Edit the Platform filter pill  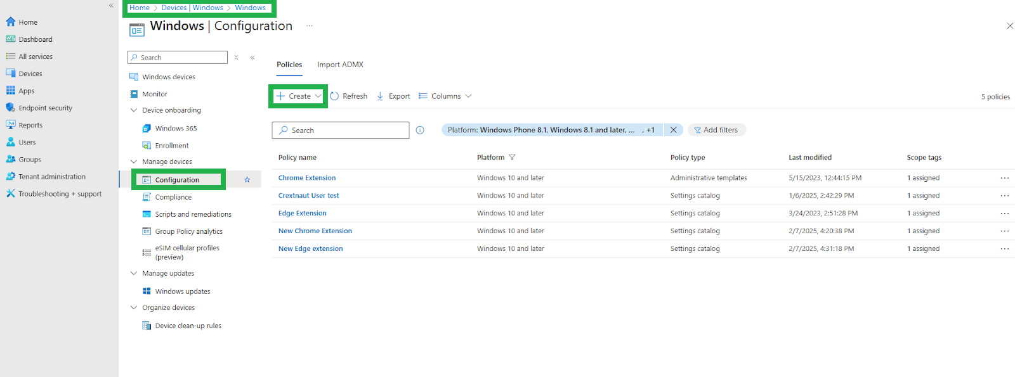click(552, 130)
